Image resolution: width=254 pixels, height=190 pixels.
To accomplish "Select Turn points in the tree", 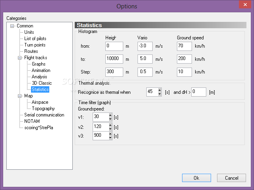I will (x=35, y=45).
